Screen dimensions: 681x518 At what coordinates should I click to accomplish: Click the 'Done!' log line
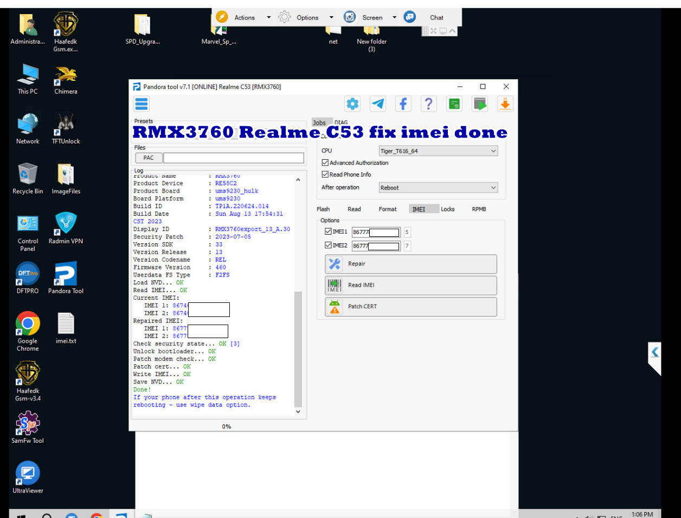142,390
